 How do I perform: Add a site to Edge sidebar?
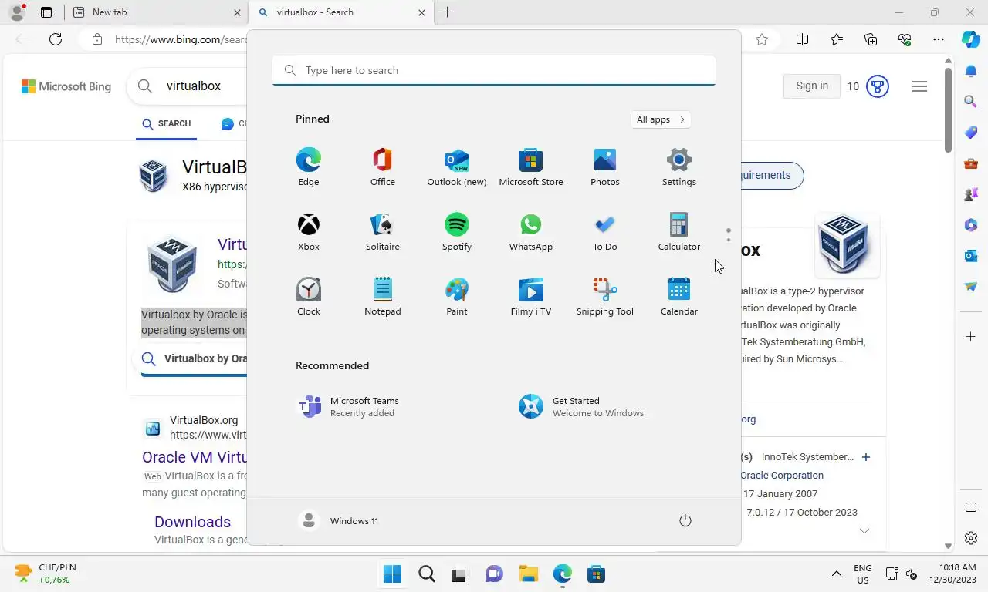[971, 337]
